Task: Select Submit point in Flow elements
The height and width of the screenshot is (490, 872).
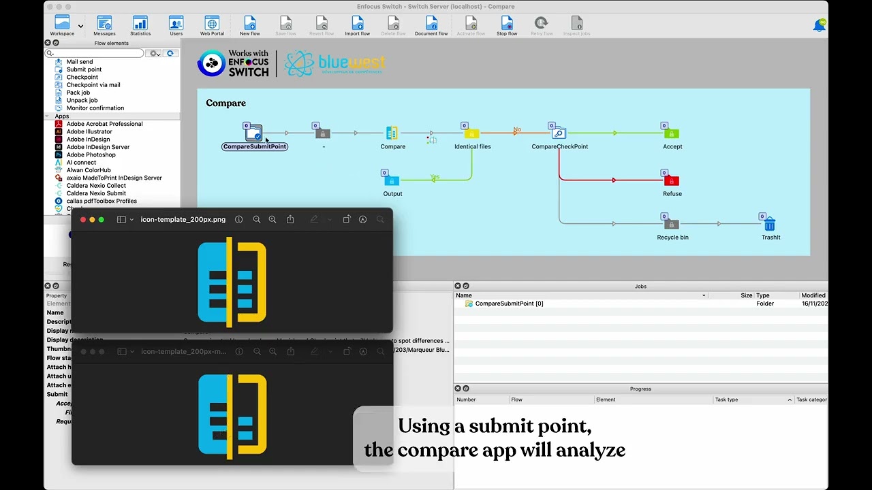Action: click(x=84, y=69)
